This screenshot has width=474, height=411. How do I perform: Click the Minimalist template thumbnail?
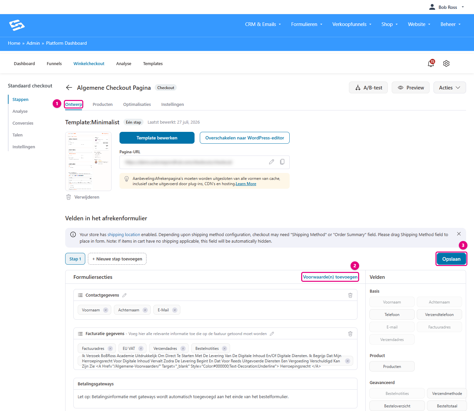[x=88, y=161]
